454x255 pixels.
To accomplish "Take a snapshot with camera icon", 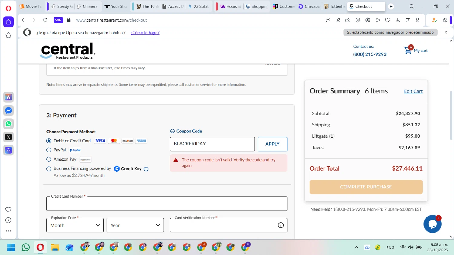I will tap(348, 20).
